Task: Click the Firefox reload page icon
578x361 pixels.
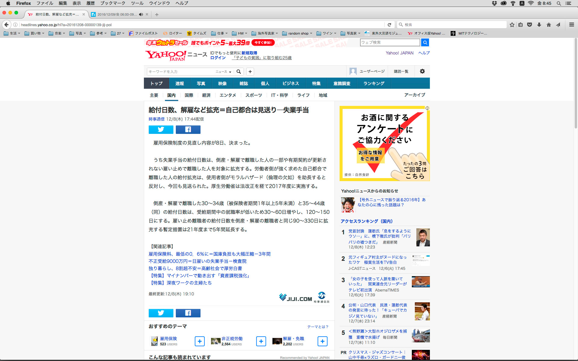Action: click(389, 25)
